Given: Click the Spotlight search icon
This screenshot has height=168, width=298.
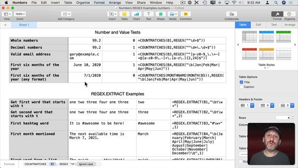Looking at the screenshot, I should click(276, 2).
